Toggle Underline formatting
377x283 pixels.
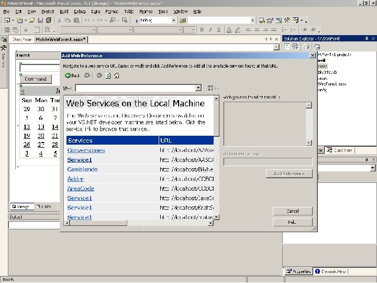point(218,29)
